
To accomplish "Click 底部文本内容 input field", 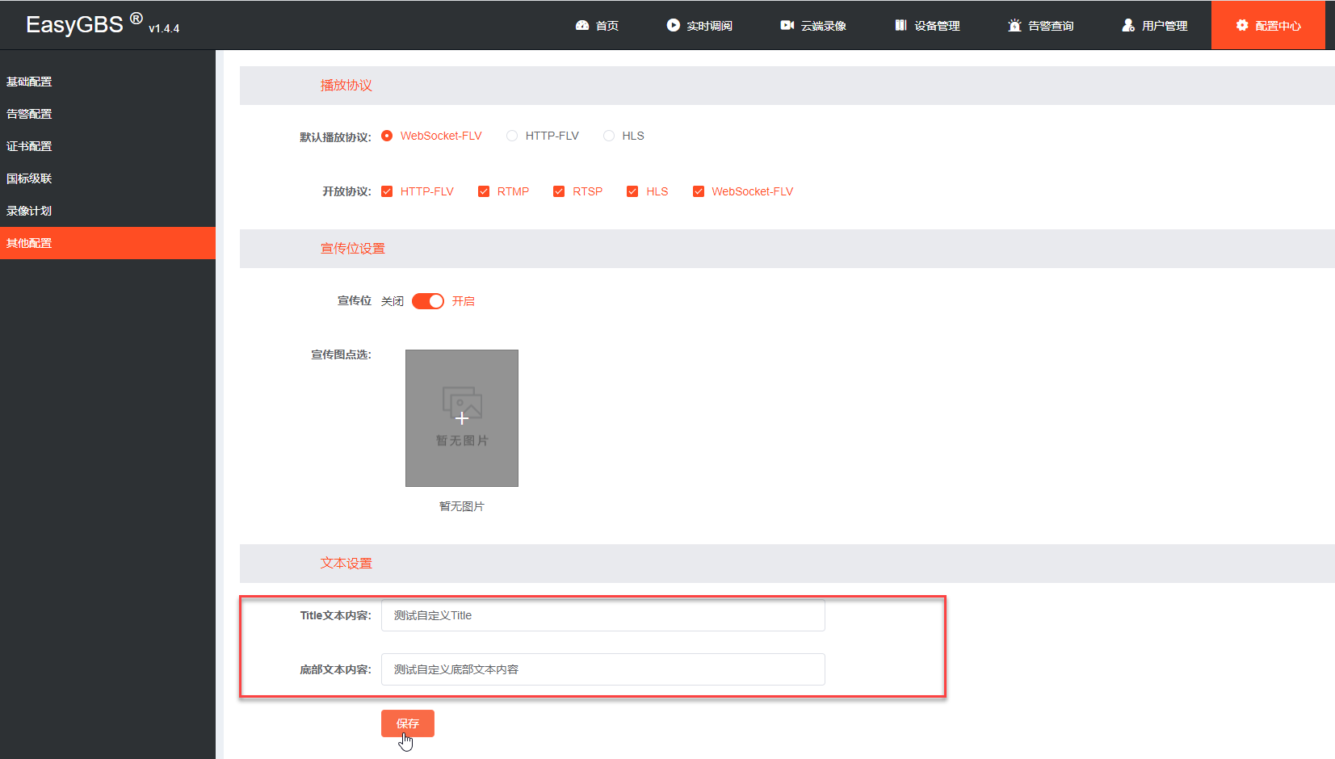I will point(603,669).
